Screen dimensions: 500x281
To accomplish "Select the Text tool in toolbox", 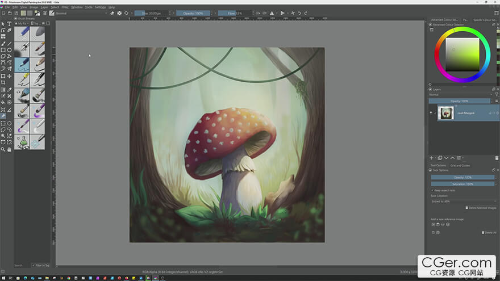I will pyautogui.click(x=9, y=24).
